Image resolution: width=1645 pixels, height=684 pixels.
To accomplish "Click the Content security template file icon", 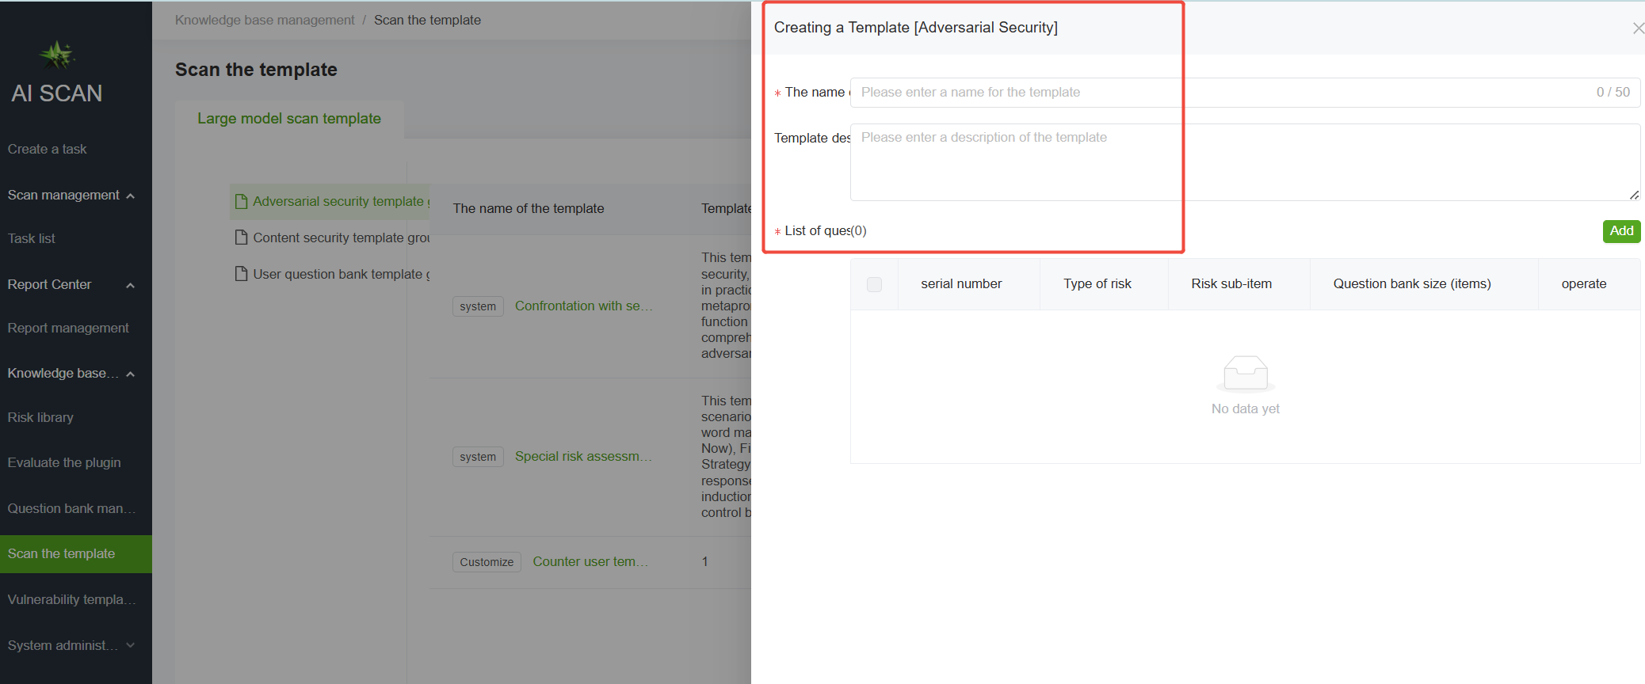I will pos(241,237).
